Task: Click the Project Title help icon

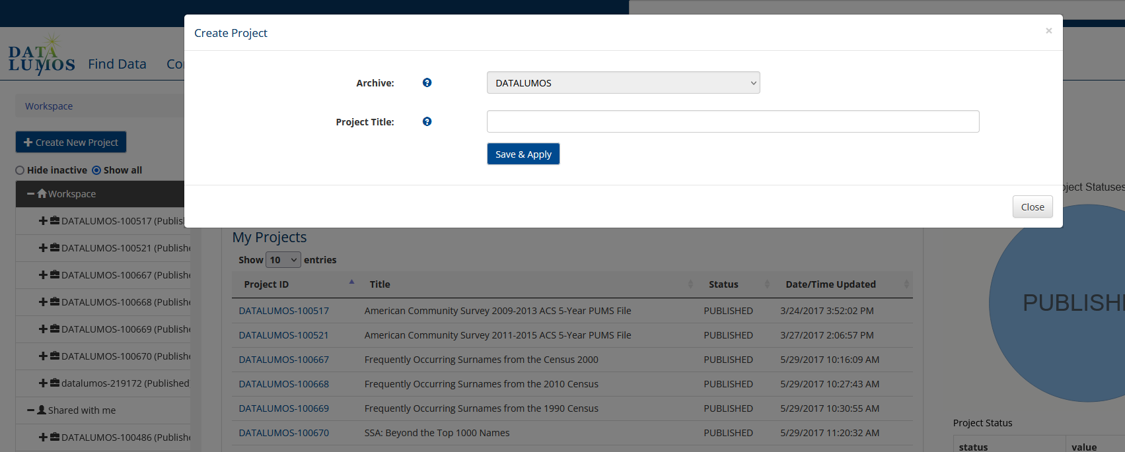Action: [427, 121]
